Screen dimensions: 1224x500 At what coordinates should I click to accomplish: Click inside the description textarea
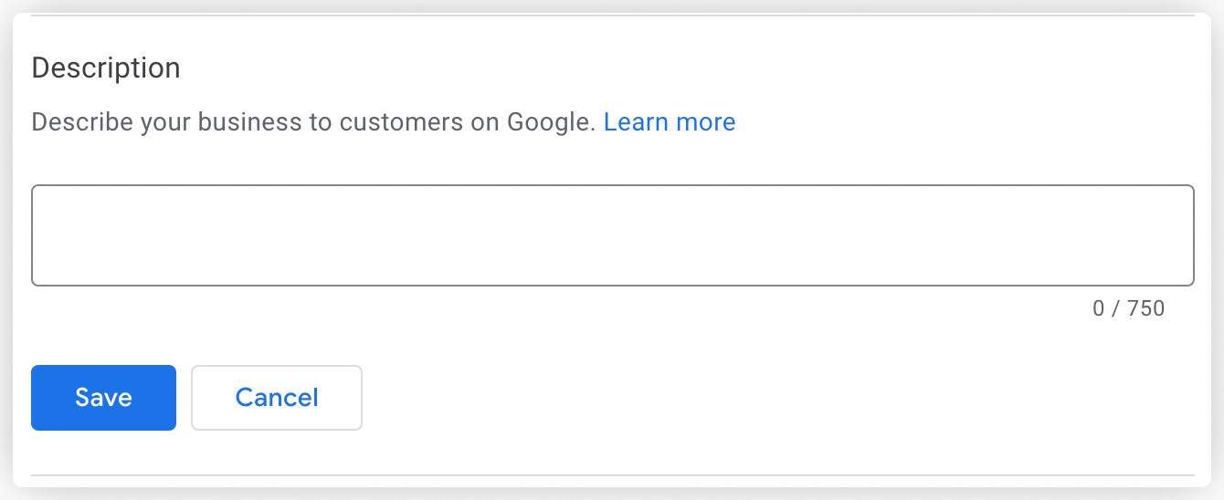[612, 235]
